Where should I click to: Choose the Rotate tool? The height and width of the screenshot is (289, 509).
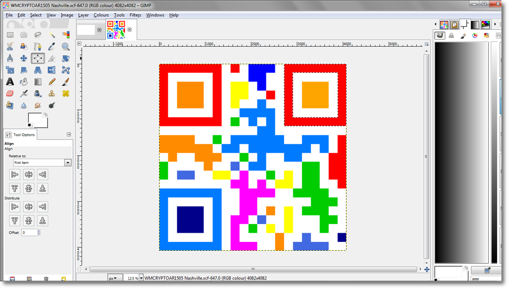tap(66, 58)
